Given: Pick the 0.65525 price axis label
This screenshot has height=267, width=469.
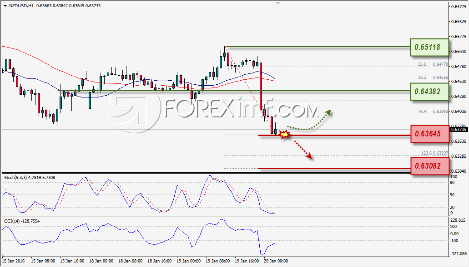Looking at the screenshot, I should 459,21.
